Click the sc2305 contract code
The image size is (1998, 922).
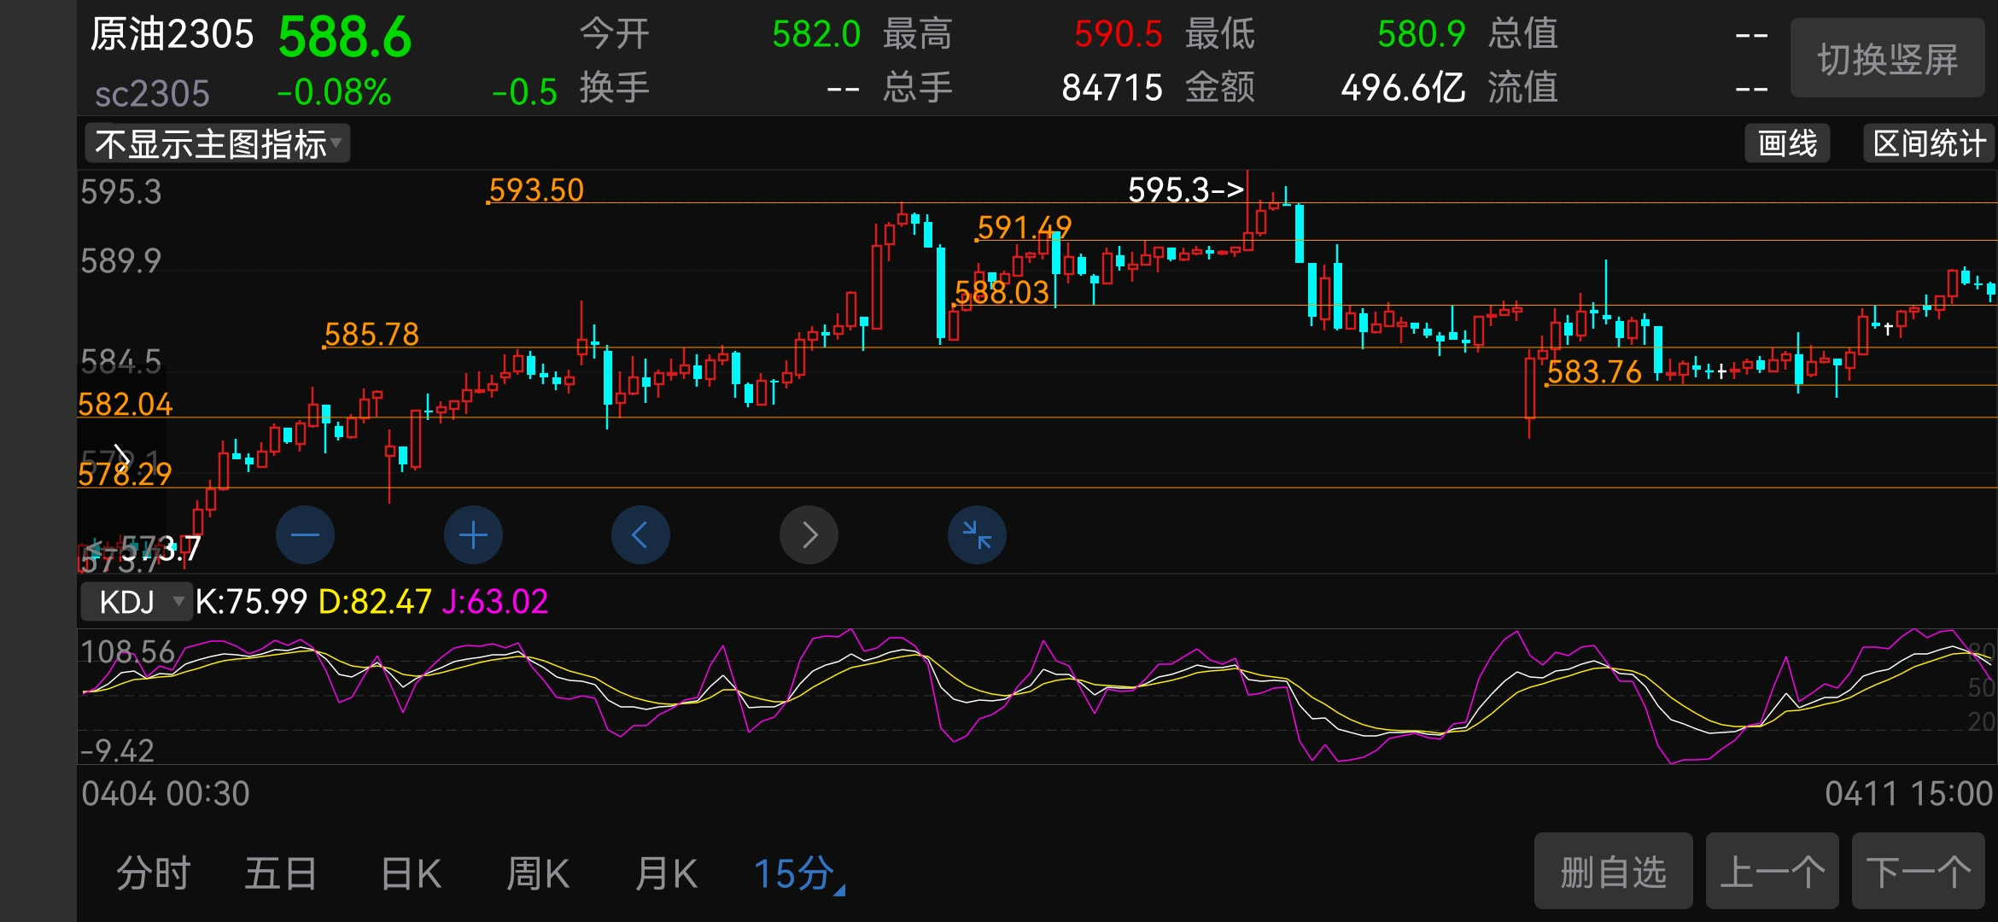pyautogui.click(x=152, y=93)
